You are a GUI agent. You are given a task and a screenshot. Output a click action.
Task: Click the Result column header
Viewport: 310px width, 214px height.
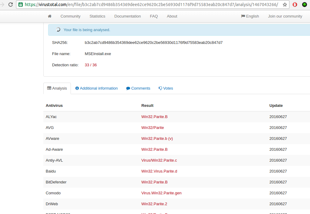click(147, 106)
